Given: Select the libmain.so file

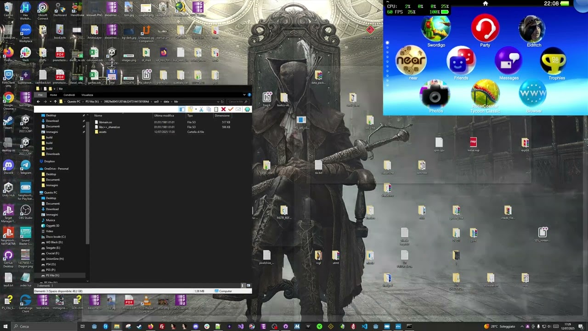Looking at the screenshot, I should [x=105, y=122].
